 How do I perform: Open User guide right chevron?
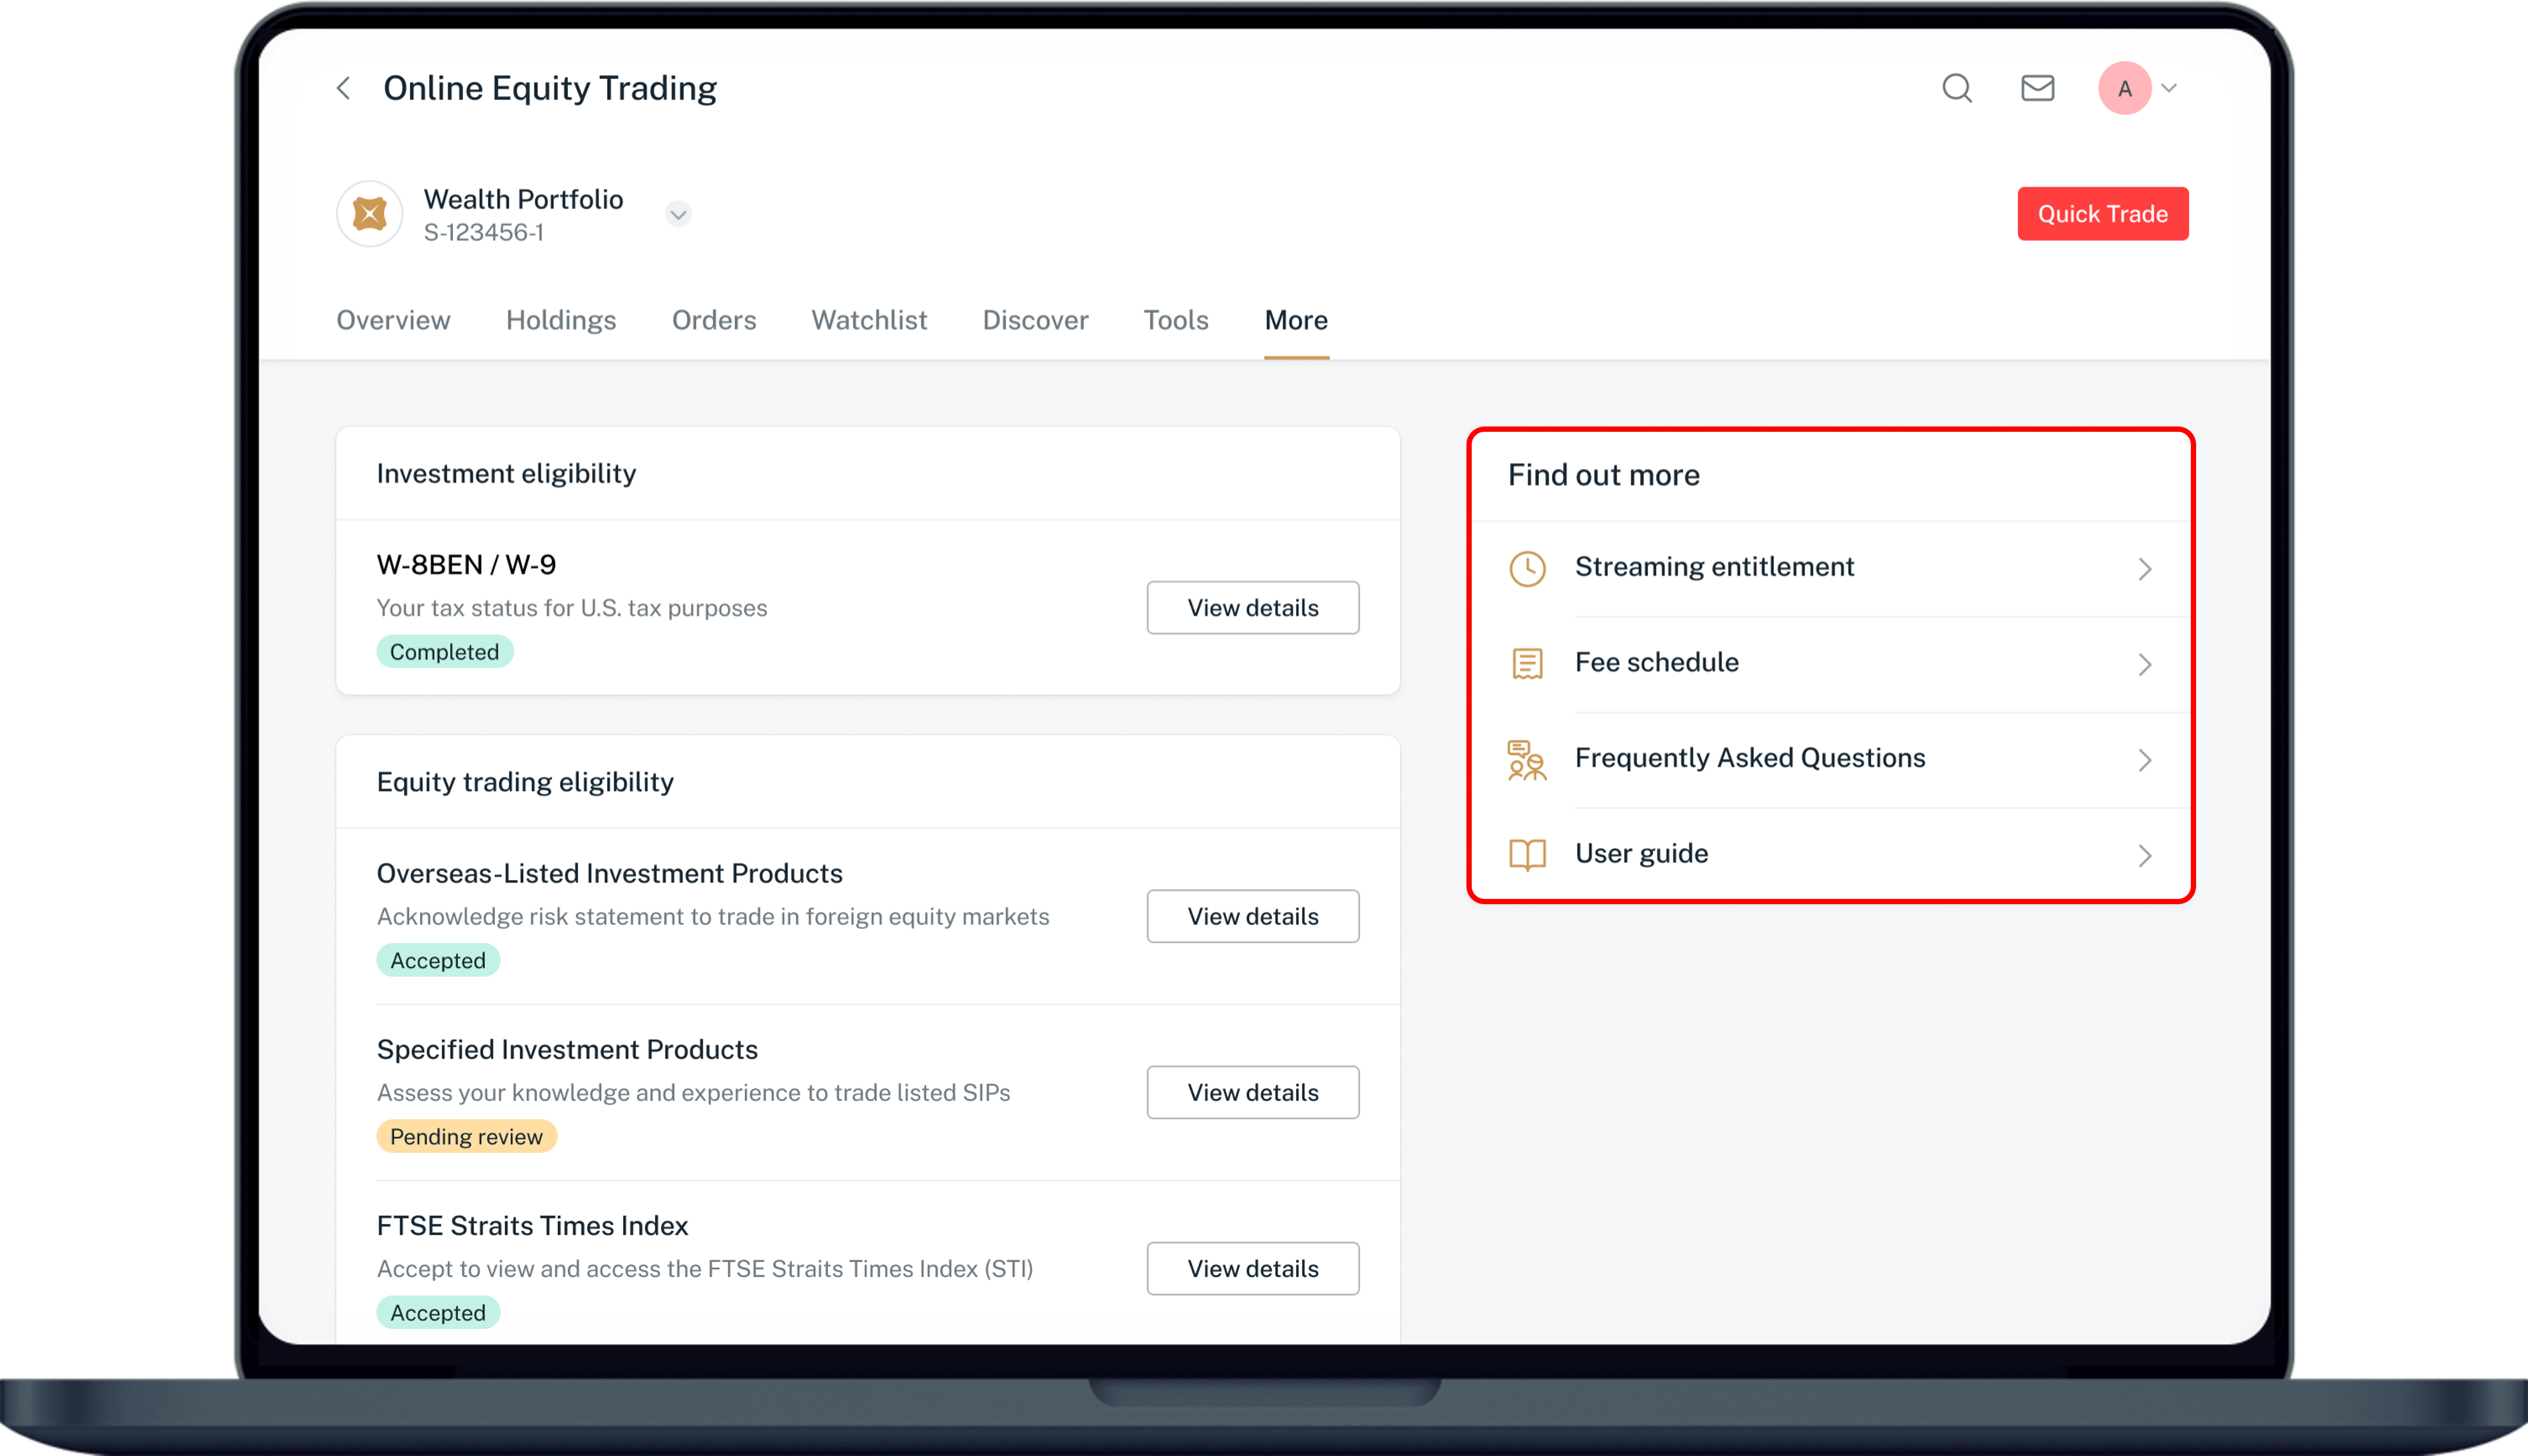click(2144, 855)
